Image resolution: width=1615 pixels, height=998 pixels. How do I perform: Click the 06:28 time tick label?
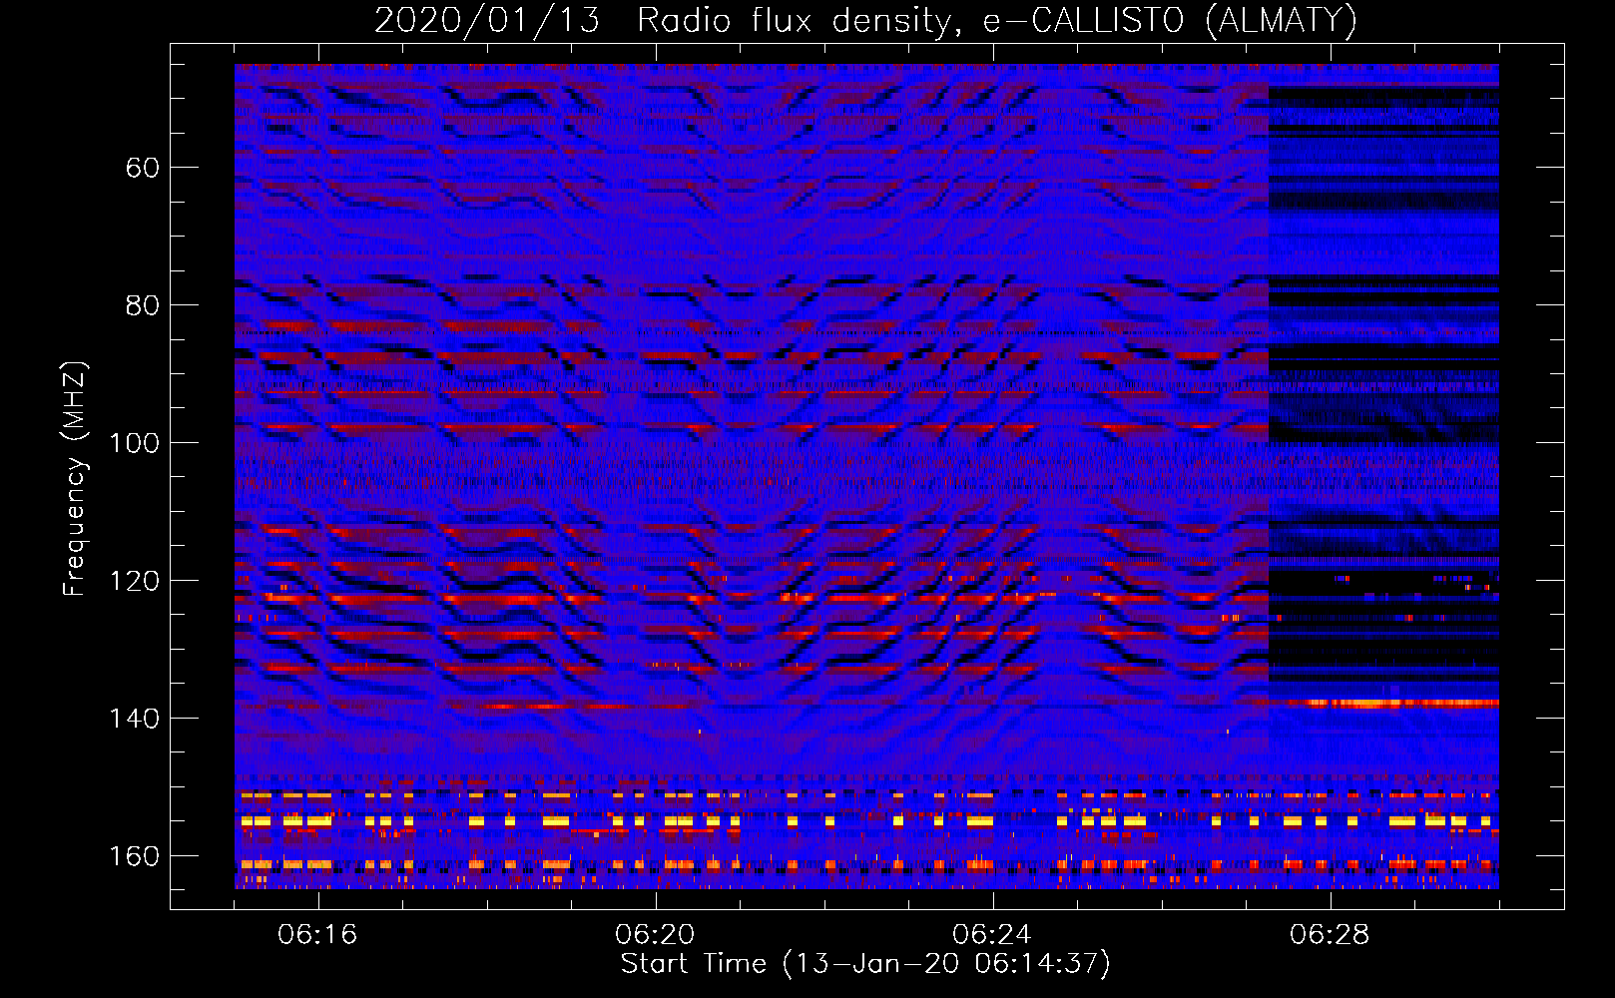tap(1330, 935)
